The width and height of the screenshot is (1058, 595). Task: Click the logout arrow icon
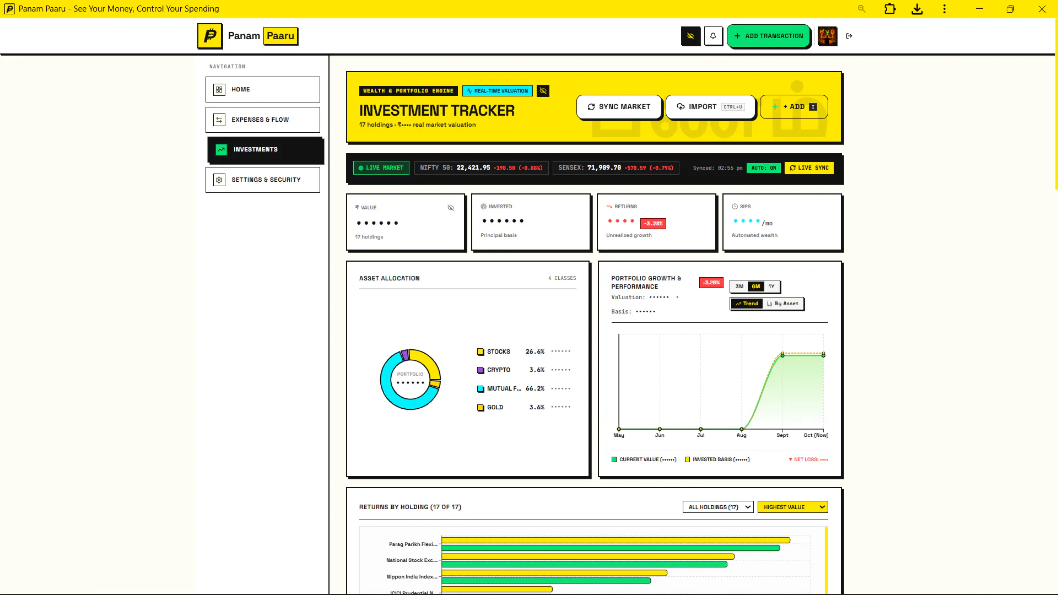[x=849, y=36]
